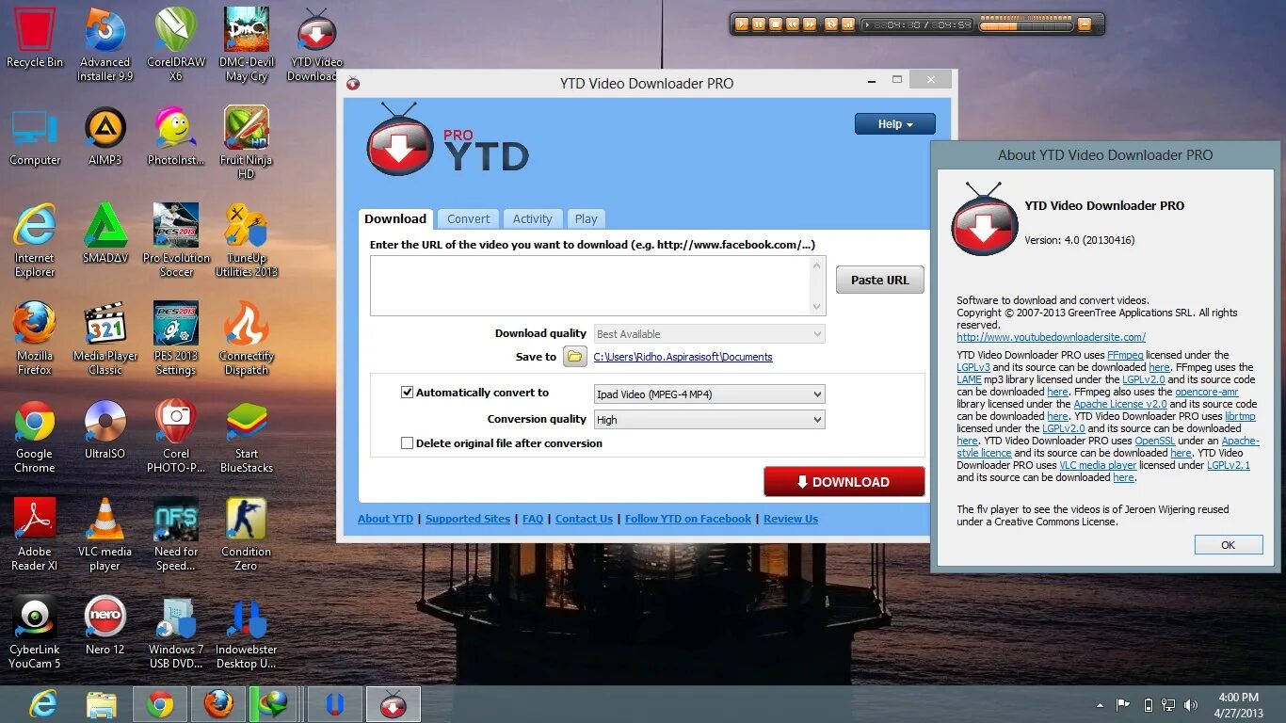Click the red DOWNLOAD button
The height and width of the screenshot is (723, 1286).
click(x=844, y=481)
